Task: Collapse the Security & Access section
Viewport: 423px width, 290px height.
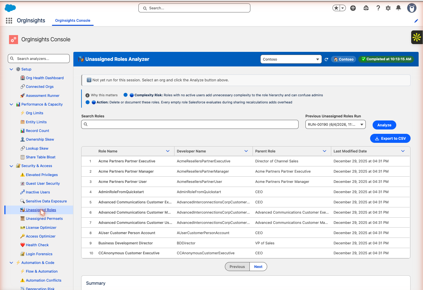Action: click(11, 166)
